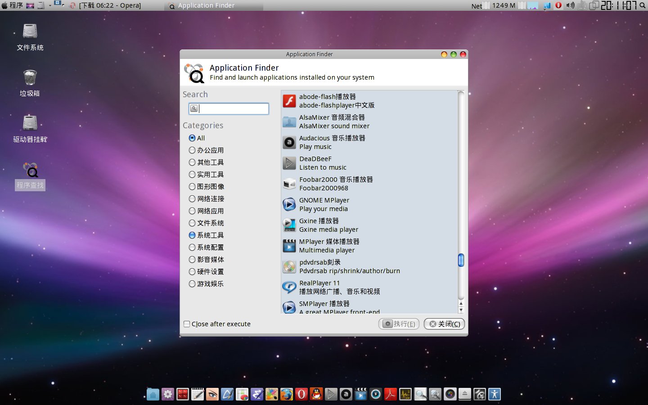Open the notepad-with-pencil dock icon
Image resolution: width=648 pixels, height=405 pixels.
point(198,394)
